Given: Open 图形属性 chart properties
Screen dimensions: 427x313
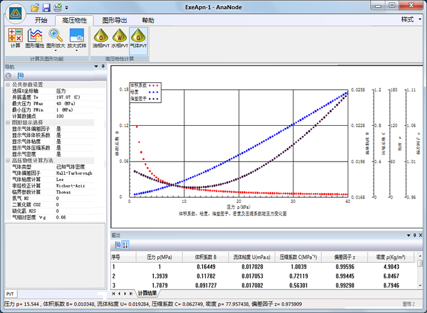Looking at the screenshot, I should (x=35, y=35).
